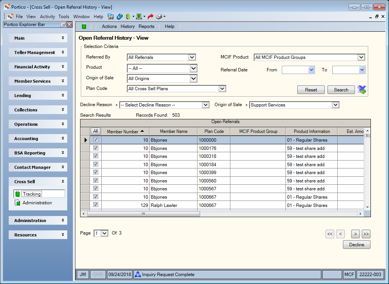Image resolution: width=389 pixels, height=284 pixels.
Task: Uncheck the Plan Code 1000176 row checkbox
Action: pyautogui.click(x=96, y=148)
